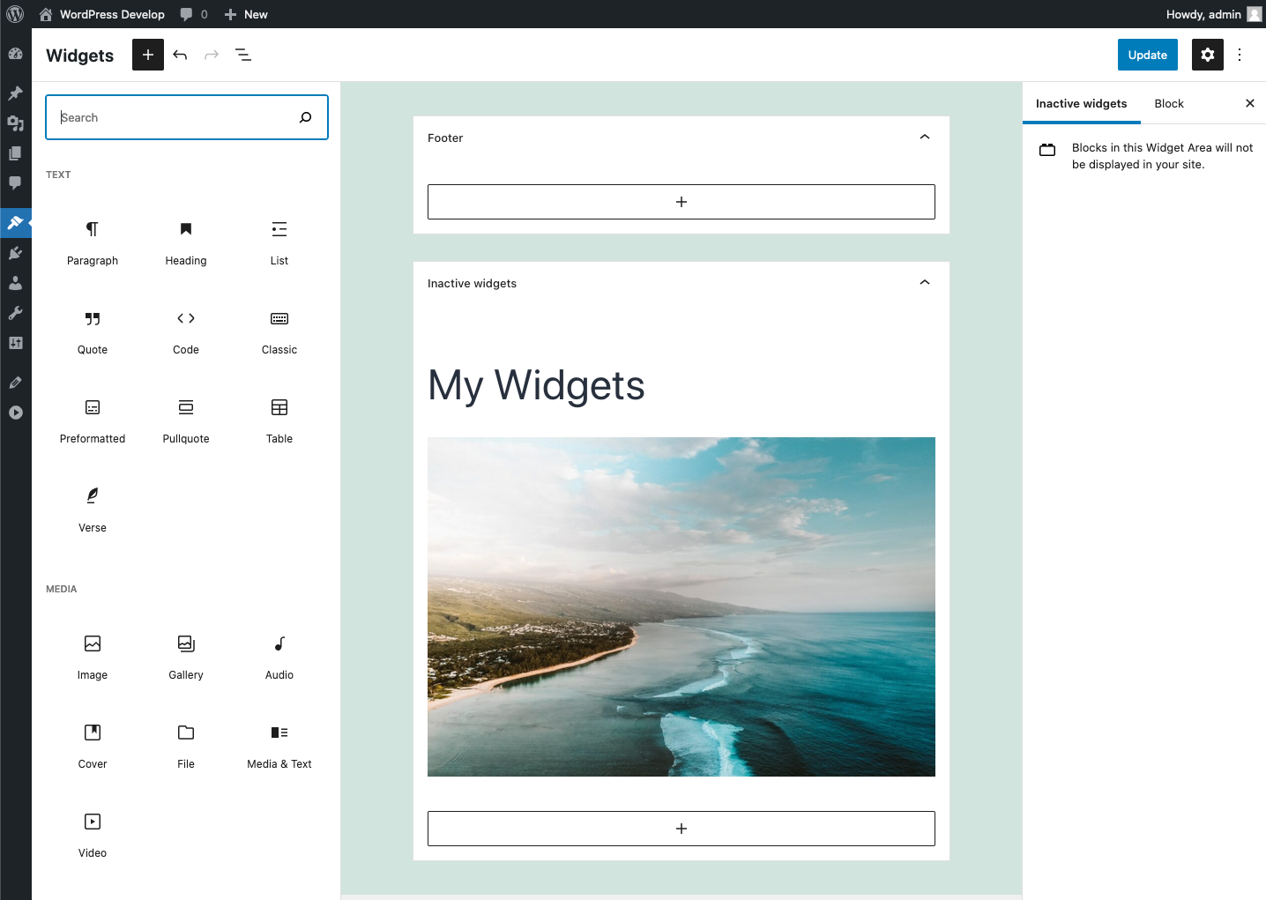
Task: Add a Preformatted block
Action: 93,420
